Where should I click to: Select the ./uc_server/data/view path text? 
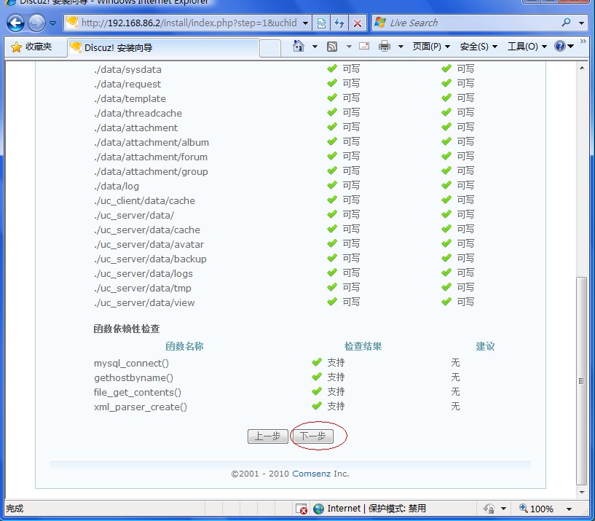tap(144, 302)
